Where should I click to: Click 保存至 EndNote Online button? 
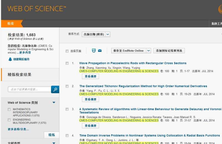[128, 50]
